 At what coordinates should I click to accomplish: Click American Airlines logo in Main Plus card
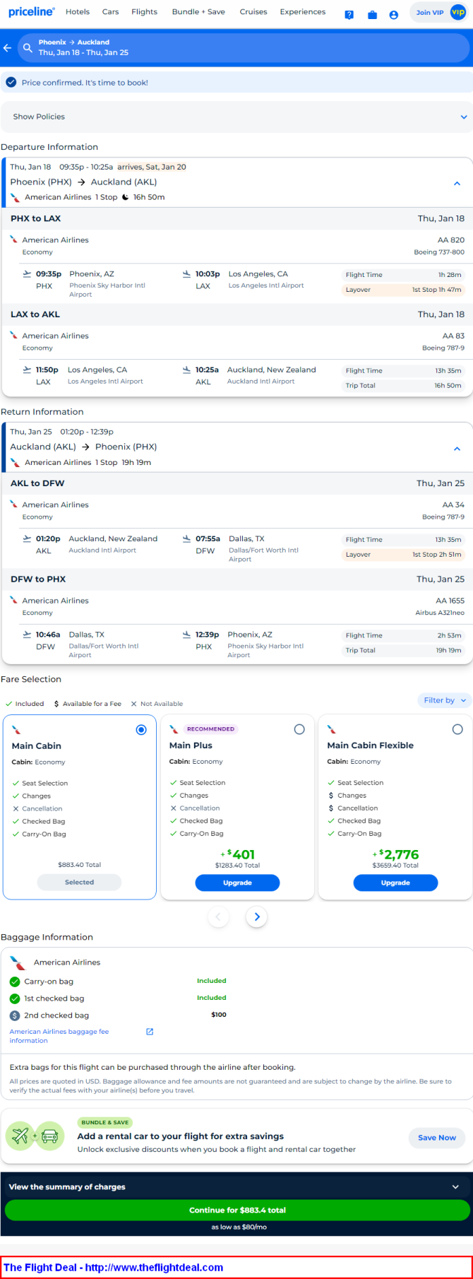coord(174,729)
